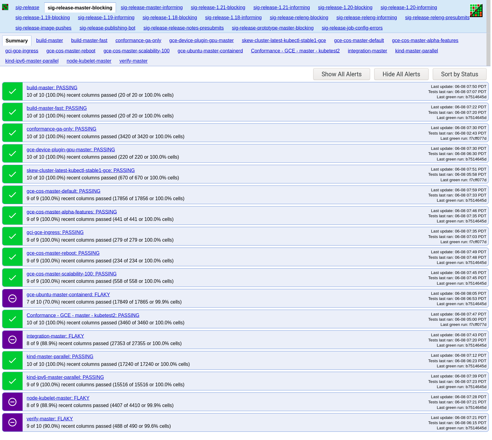Open the gce-ubuntu-master-containerd: FLAKY link
Screen dimensions: 492x440
click(x=68, y=295)
